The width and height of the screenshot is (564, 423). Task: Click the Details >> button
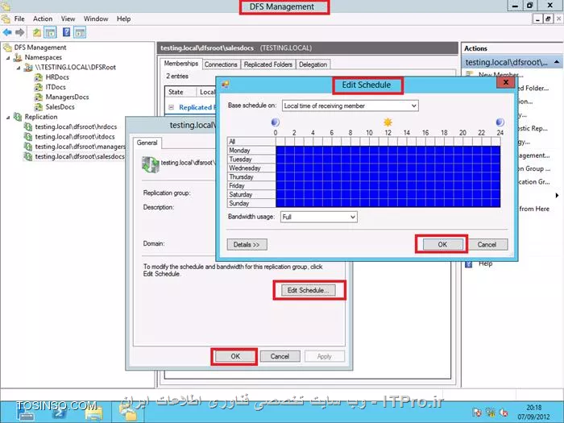[x=247, y=245]
